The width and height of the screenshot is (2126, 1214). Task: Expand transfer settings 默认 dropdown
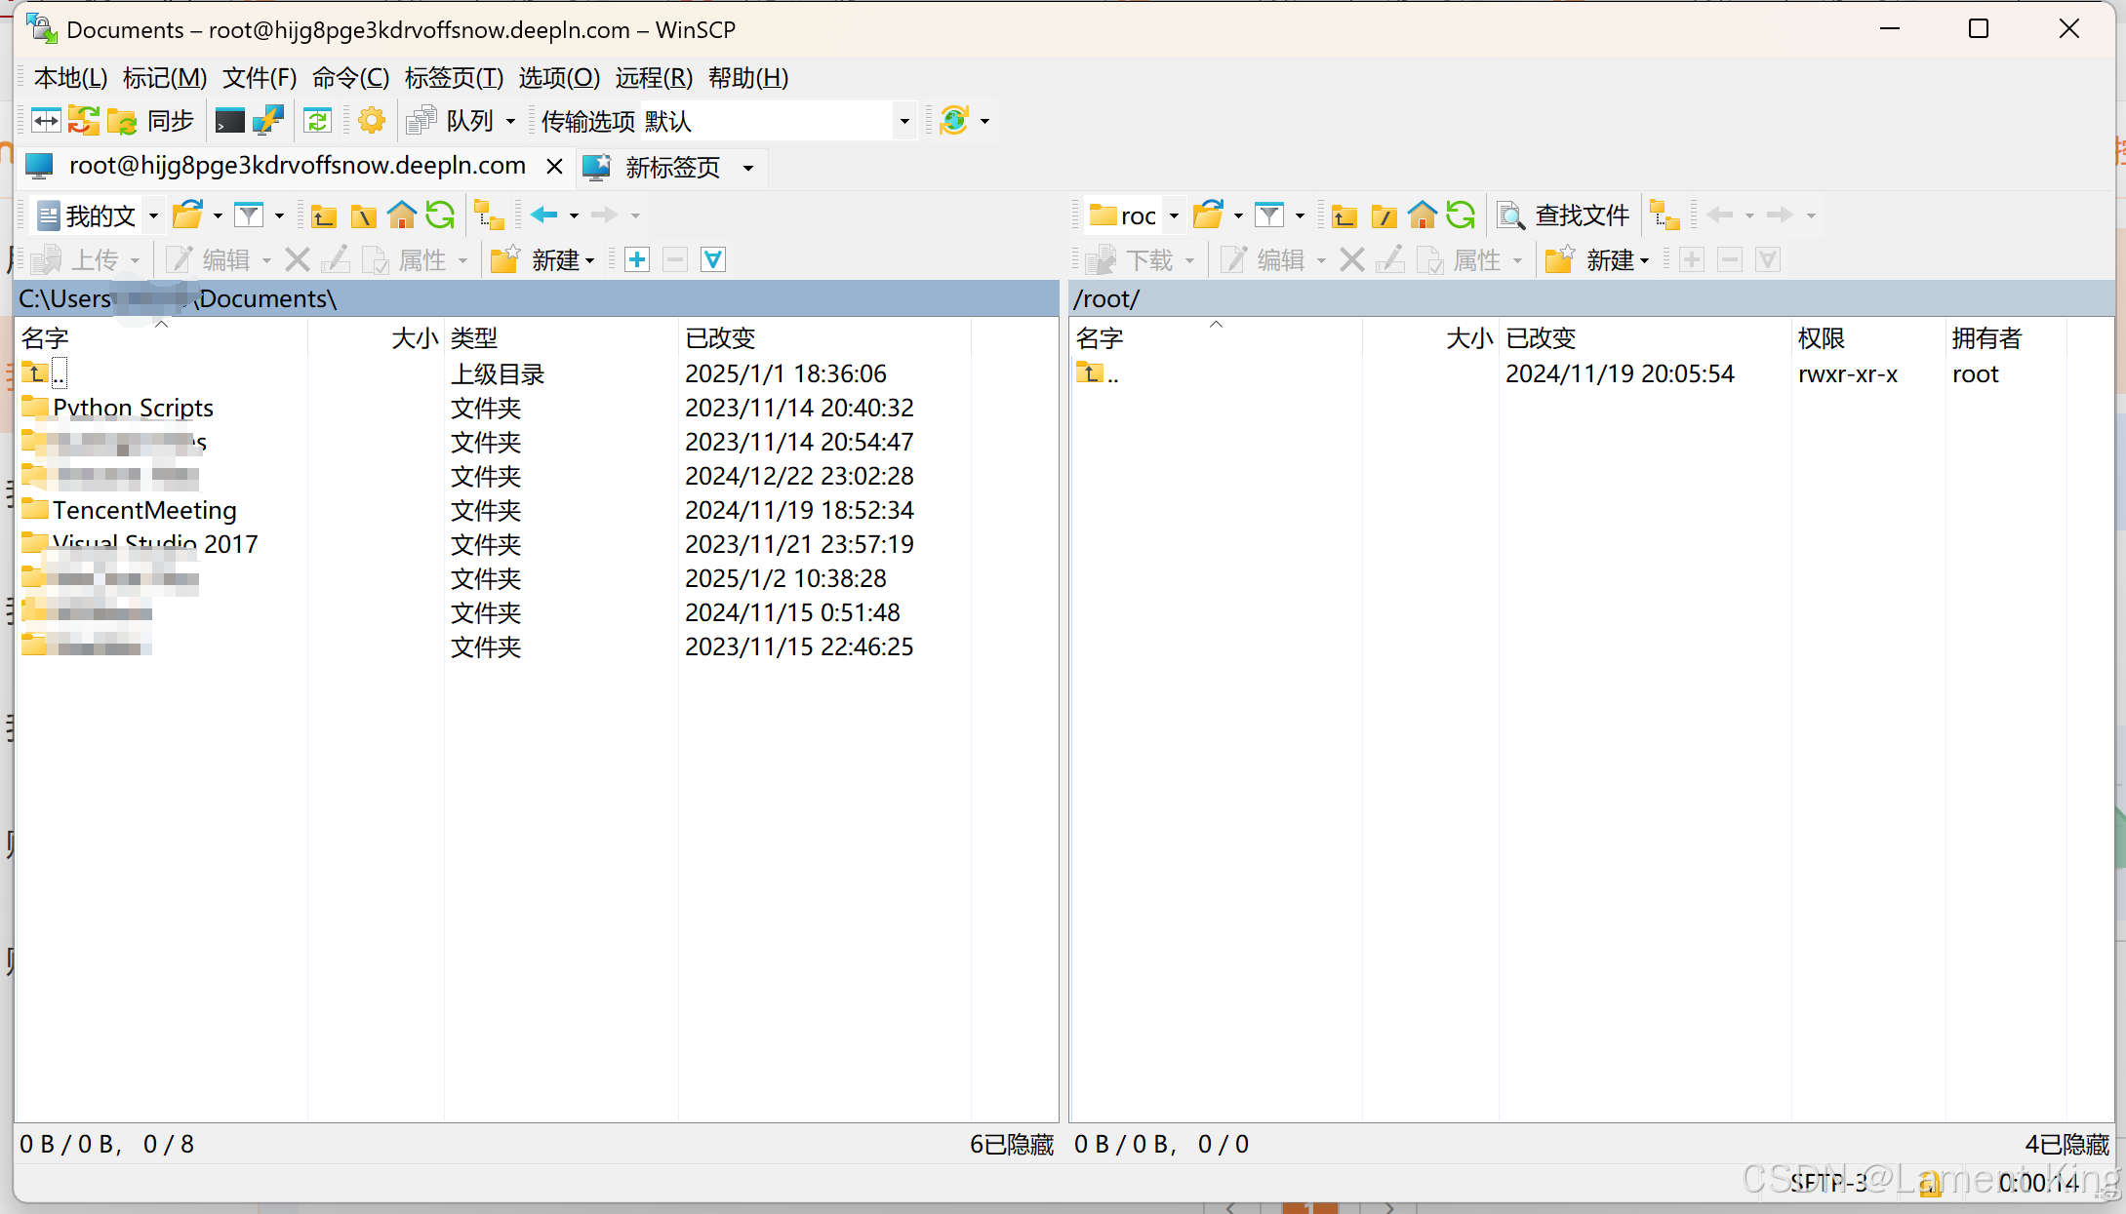click(x=904, y=122)
